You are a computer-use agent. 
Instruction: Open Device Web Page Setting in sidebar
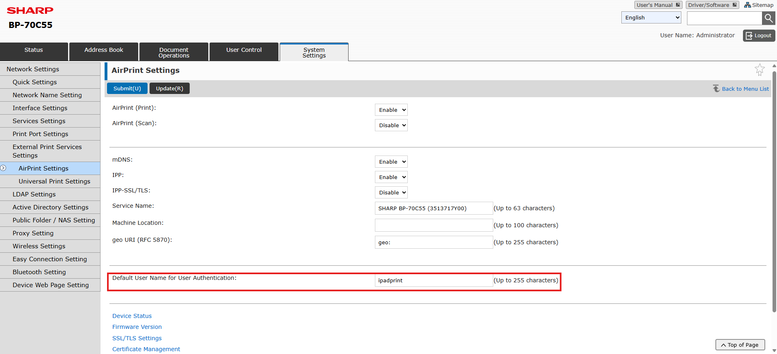50,285
